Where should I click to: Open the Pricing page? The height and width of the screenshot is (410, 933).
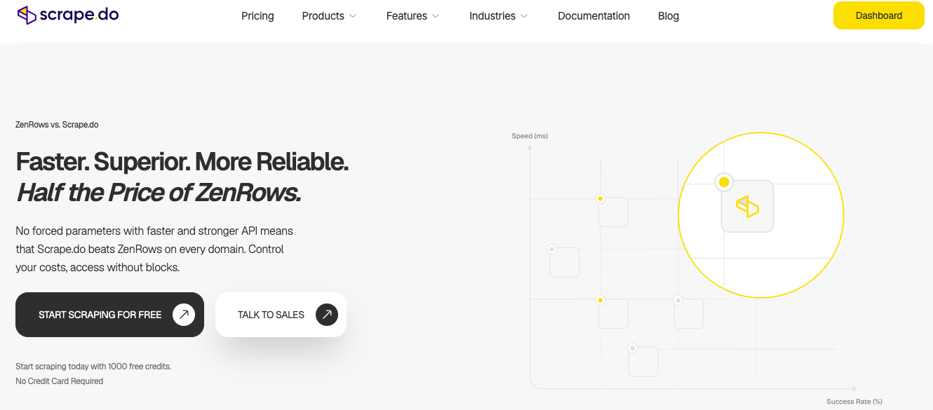click(257, 16)
